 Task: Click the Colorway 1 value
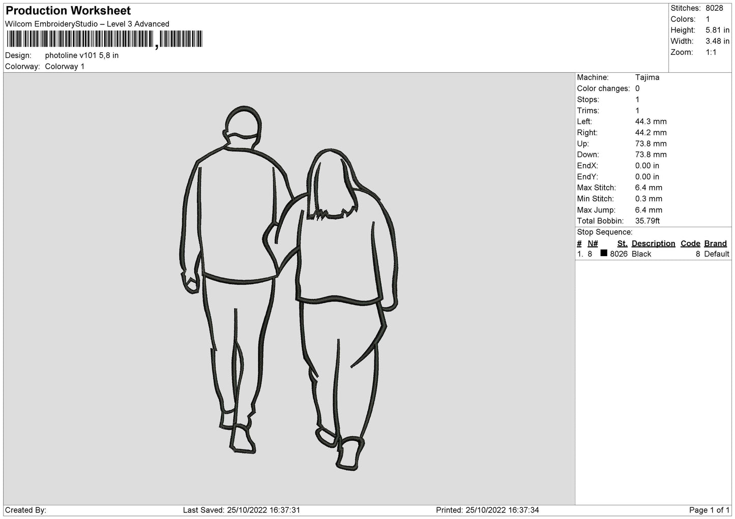click(x=65, y=67)
